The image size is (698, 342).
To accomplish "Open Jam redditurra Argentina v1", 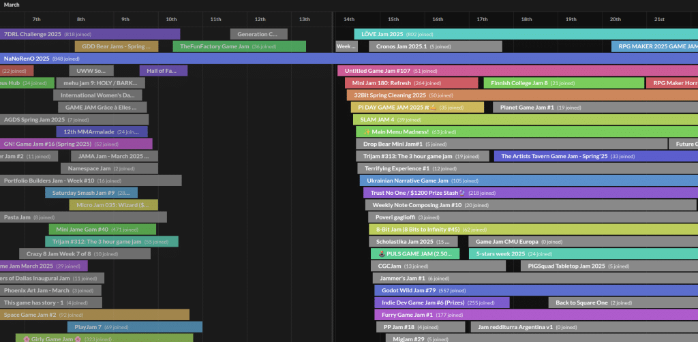I will pyautogui.click(x=584, y=327).
